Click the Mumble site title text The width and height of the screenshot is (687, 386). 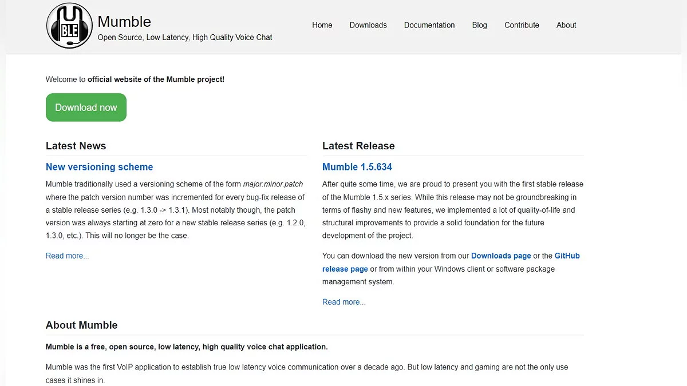pyautogui.click(x=124, y=22)
